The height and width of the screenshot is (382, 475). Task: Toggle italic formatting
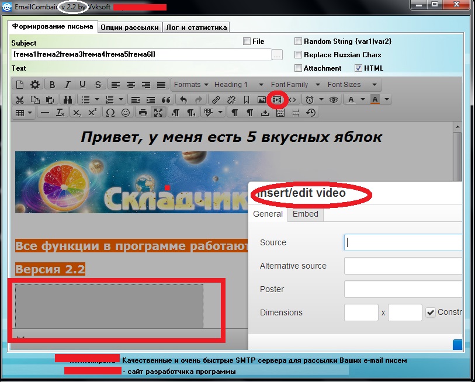click(67, 85)
